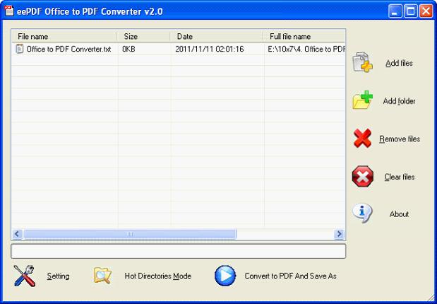Viewport: 437px width, 304px height.
Task: Click the horizontal scrollbar thumb
Action: point(130,234)
